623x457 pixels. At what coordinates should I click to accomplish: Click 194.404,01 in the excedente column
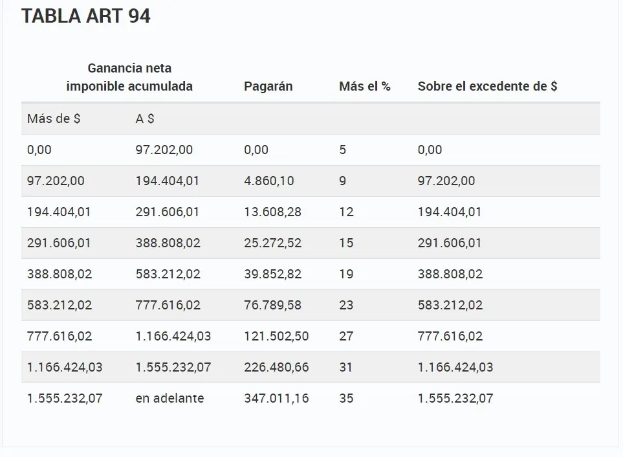pyautogui.click(x=450, y=212)
